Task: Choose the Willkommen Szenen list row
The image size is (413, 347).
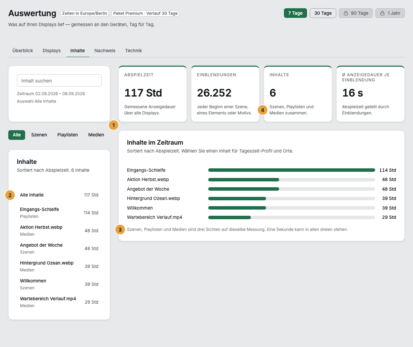Action: coord(59,284)
